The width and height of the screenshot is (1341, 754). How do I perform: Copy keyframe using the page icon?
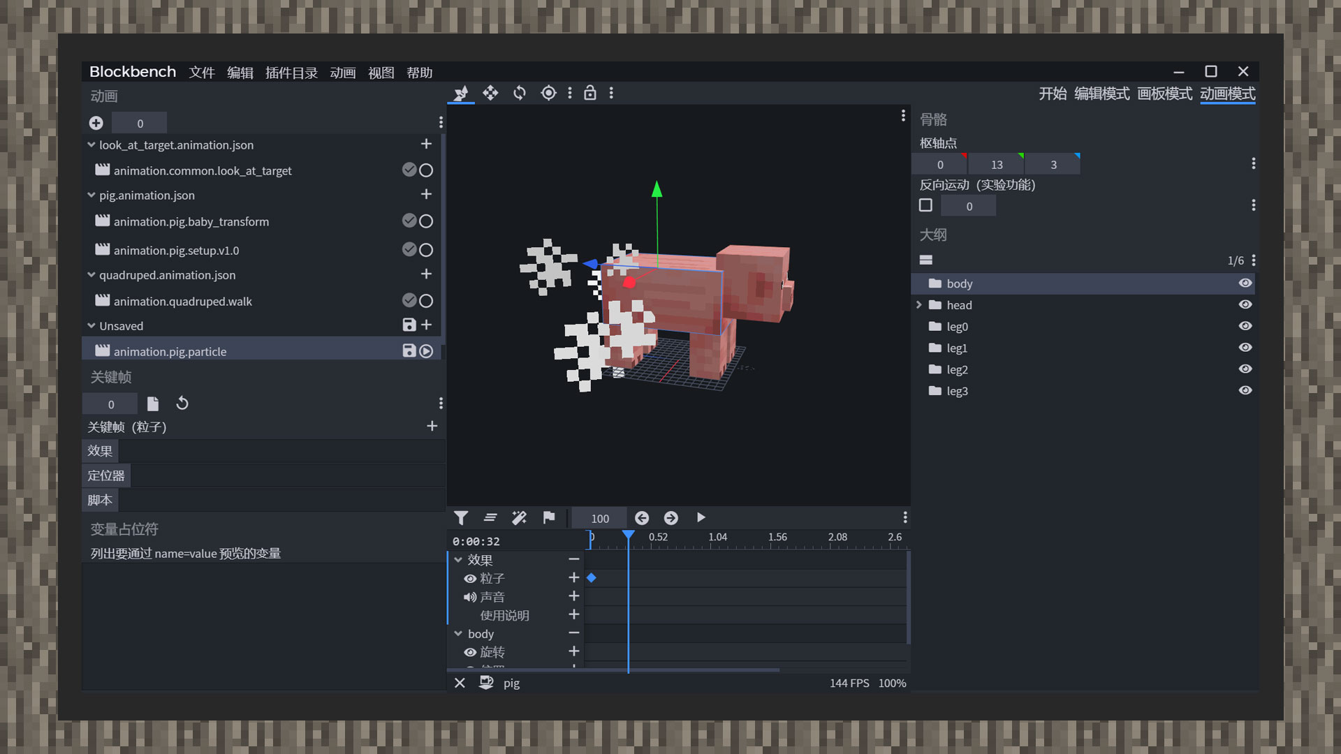click(x=153, y=404)
